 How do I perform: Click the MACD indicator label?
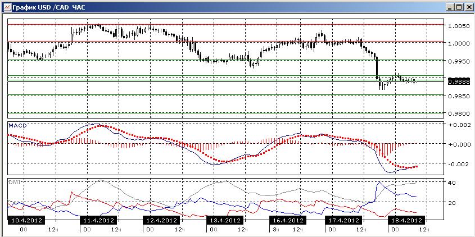(17, 125)
